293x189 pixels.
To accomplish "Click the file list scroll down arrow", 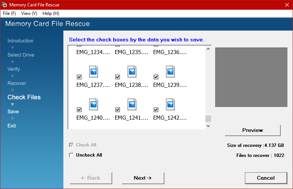I will click(x=208, y=126).
